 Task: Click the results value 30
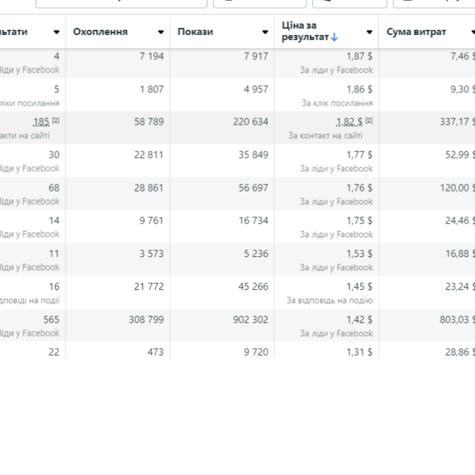pyautogui.click(x=54, y=155)
